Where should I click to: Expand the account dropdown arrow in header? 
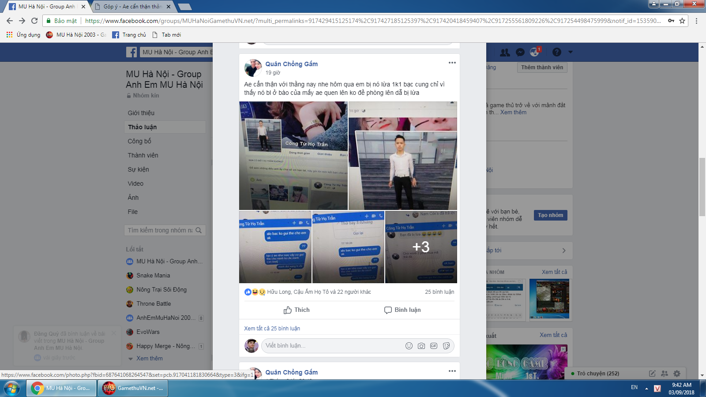(570, 52)
